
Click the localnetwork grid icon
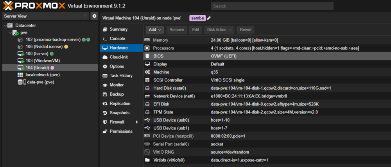[20, 75]
